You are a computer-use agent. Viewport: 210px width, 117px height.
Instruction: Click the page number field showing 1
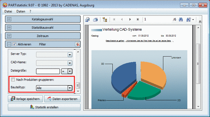pyautogui.click(x=158, y=19)
